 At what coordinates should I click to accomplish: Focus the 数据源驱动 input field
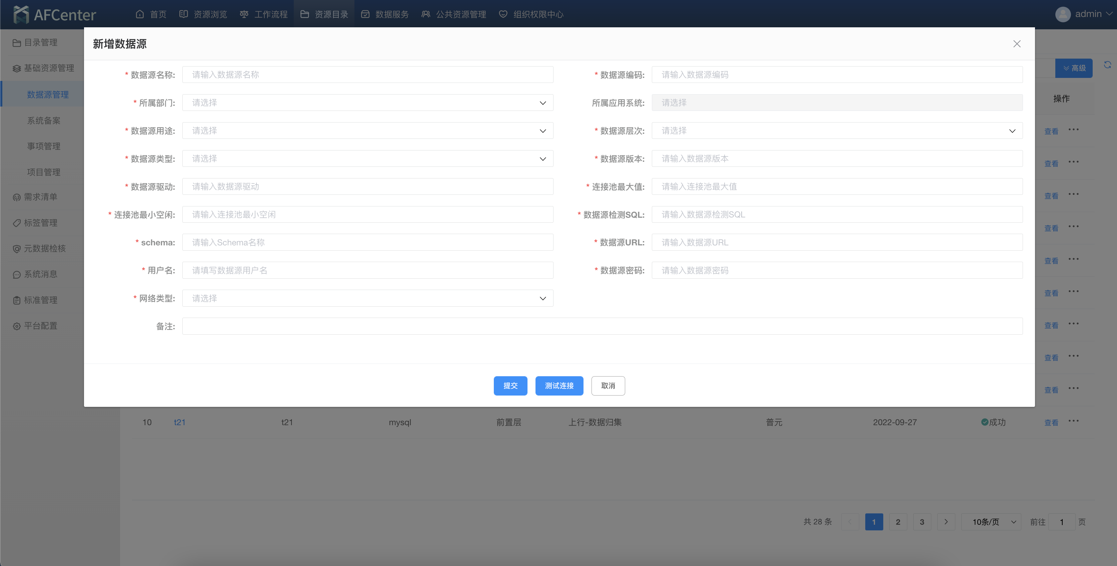pos(368,187)
